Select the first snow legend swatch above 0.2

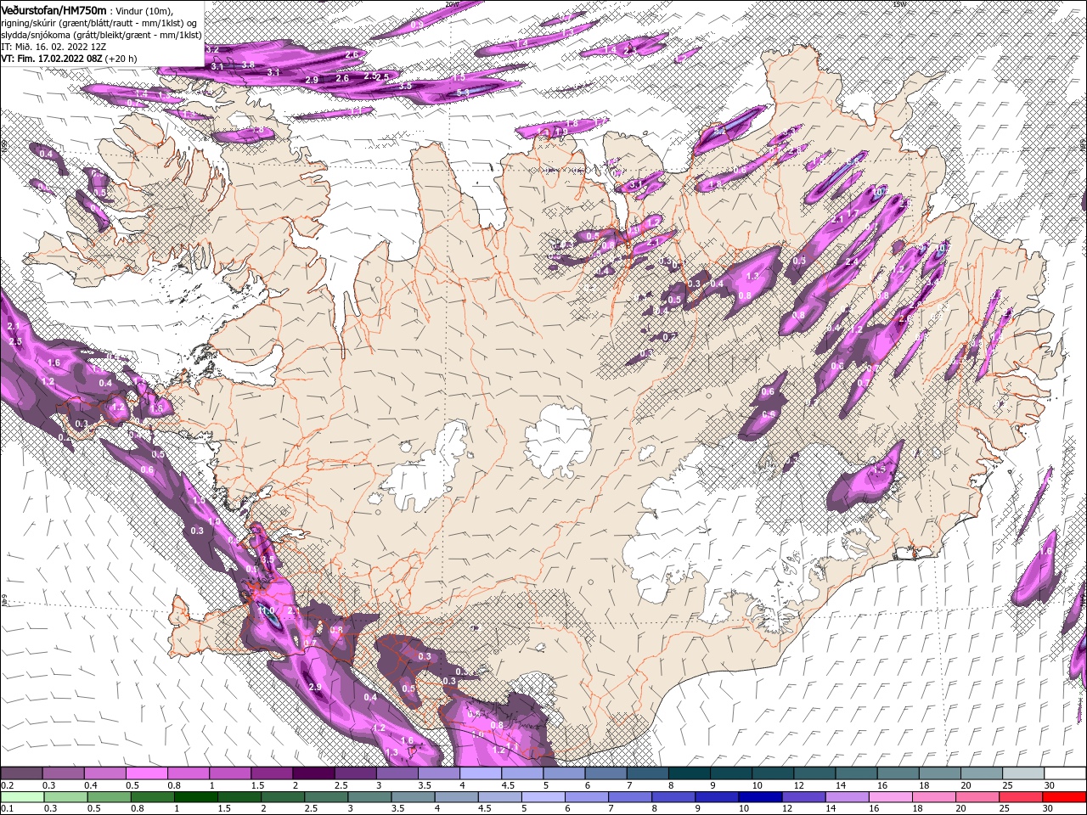coord(21,773)
